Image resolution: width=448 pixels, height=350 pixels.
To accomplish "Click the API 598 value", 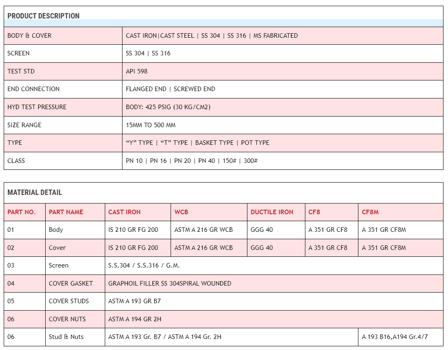I will pos(136,71).
